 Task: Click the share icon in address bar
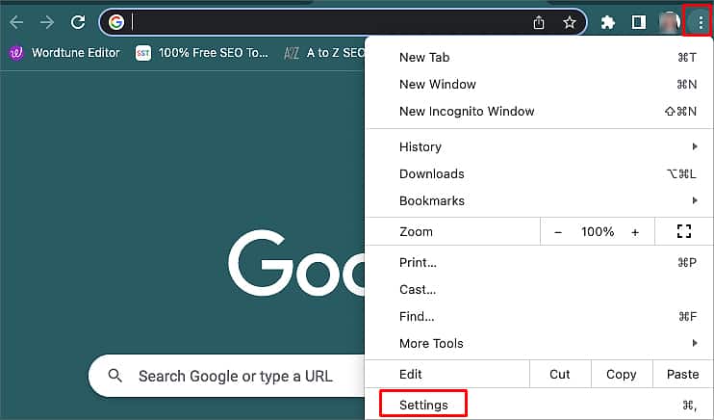point(539,22)
